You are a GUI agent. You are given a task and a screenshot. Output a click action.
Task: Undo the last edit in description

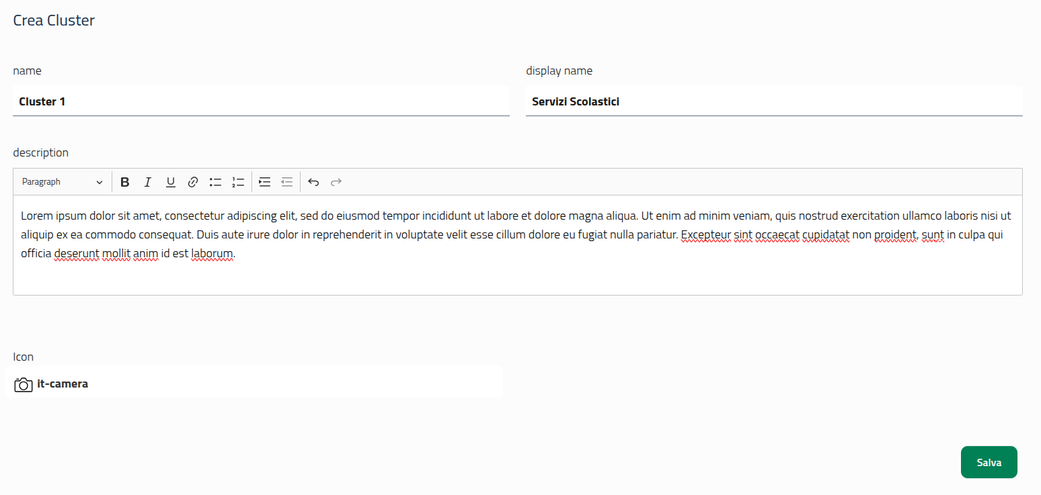tap(313, 182)
